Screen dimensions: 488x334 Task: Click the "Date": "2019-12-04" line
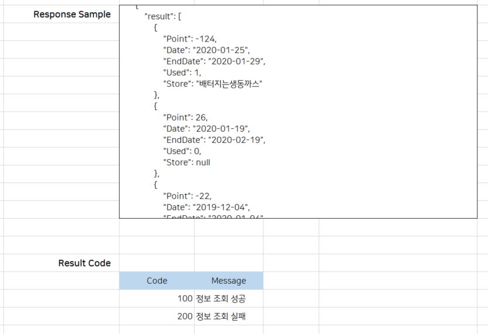tap(207, 207)
